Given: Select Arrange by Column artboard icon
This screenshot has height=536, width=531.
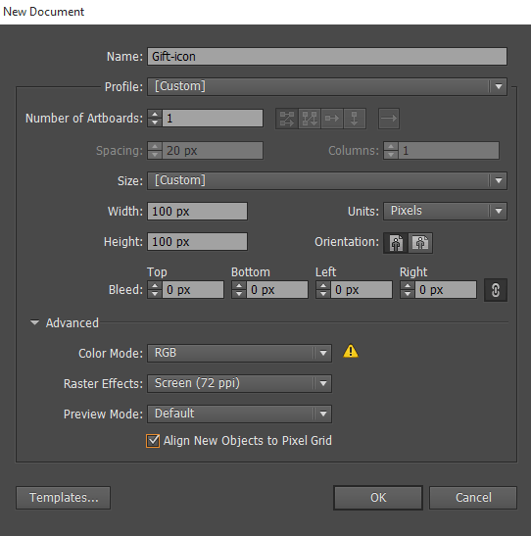Looking at the screenshot, I should tap(355, 119).
